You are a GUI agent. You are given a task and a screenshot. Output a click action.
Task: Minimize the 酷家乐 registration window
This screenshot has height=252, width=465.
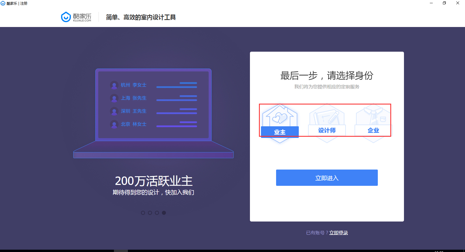[431, 3]
